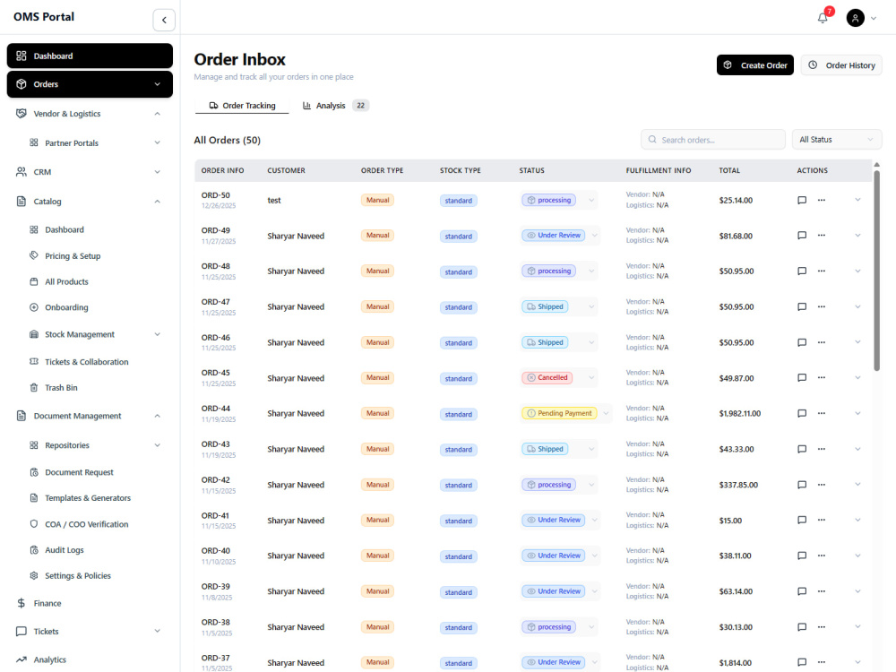Open the comment icon for ORD-46

802,342
